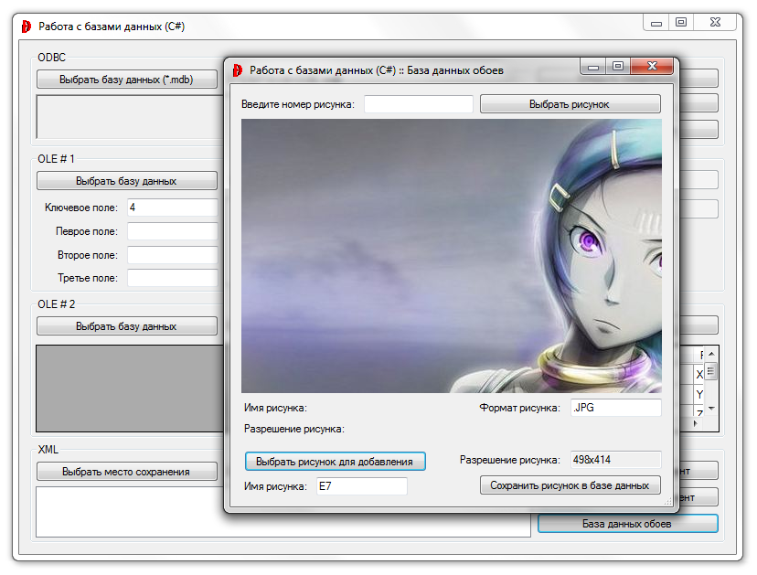
Task: Click the right arrow of the grid's horizontal scrollbar
Action: 695,423
